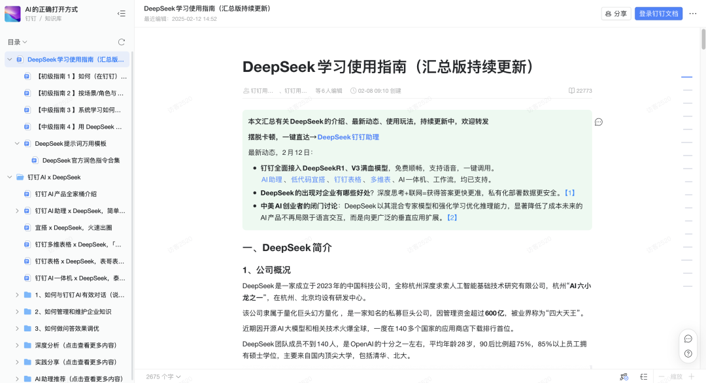Click the 钉钉 breadcrumb in sidebar header

pyautogui.click(x=31, y=19)
